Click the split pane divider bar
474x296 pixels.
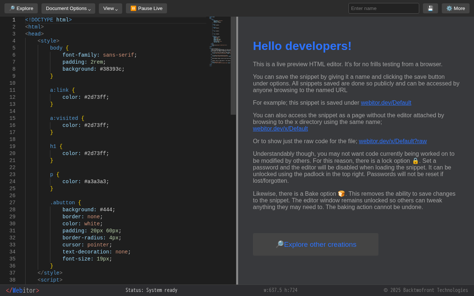click(x=237, y=151)
